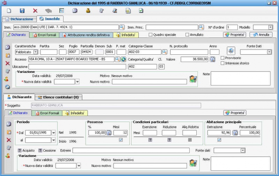Screen dimensions: 279x176
Task: Open the Caratteristiche Fabbricato dropdown
Action: [35, 52]
